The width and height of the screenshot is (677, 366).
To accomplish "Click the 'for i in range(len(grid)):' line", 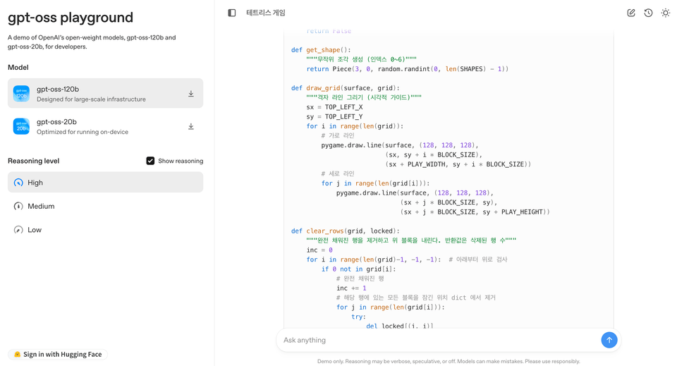I will (x=355, y=126).
